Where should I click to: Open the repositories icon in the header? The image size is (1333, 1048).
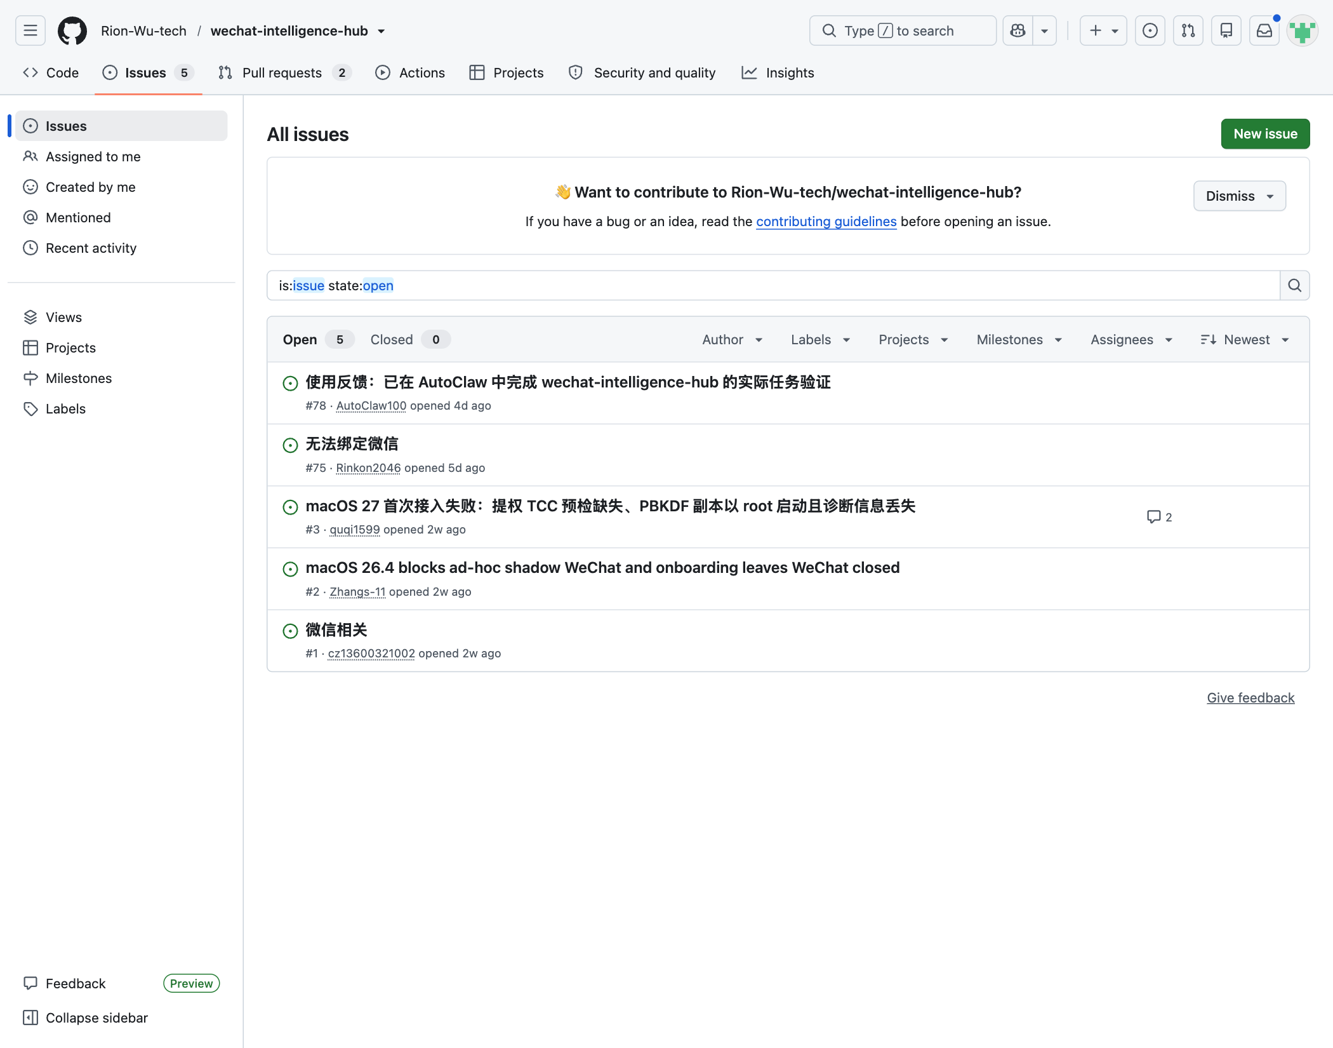[x=1226, y=30]
